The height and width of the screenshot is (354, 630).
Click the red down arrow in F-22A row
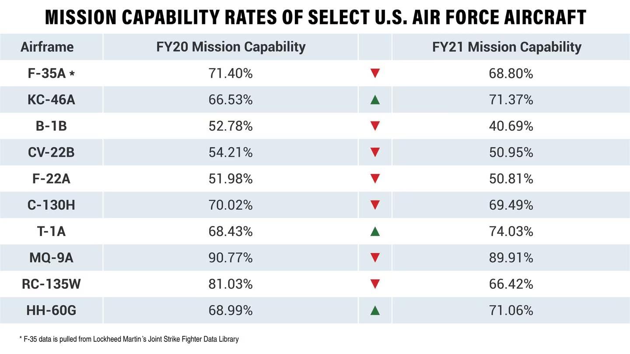coord(374,179)
